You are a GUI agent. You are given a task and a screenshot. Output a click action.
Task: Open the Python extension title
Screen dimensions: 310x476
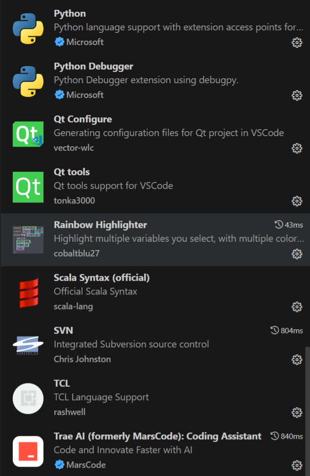[x=70, y=14]
